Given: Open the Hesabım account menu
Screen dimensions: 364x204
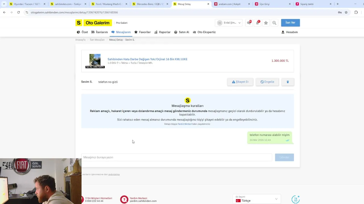Looking at the screenshot, I should click(289, 32).
